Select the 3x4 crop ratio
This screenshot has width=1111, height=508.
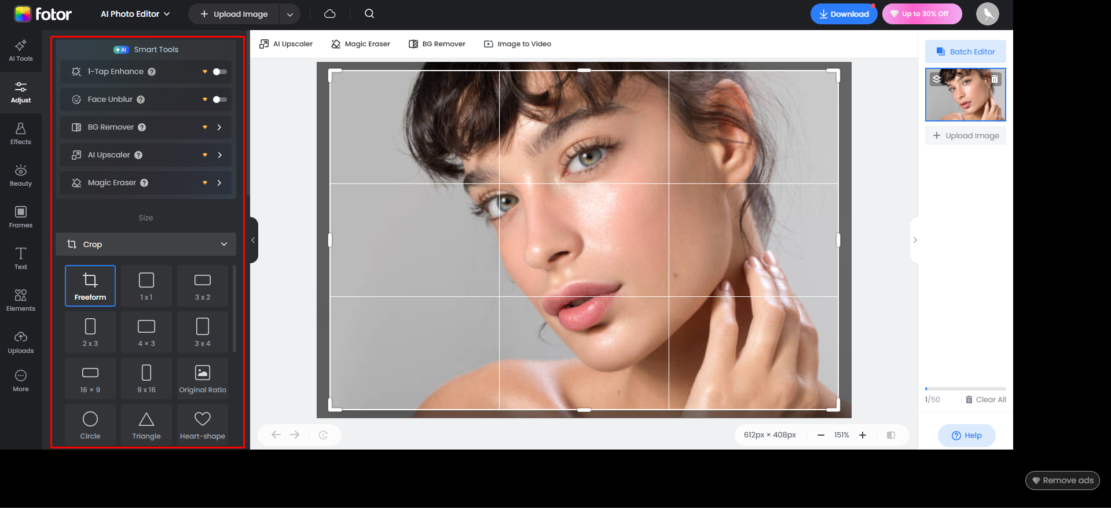pyautogui.click(x=203, y=332)
